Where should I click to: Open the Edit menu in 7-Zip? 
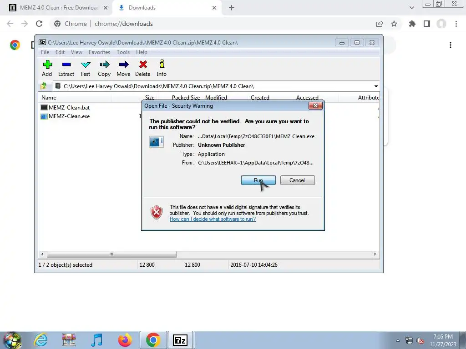[60, 52]
